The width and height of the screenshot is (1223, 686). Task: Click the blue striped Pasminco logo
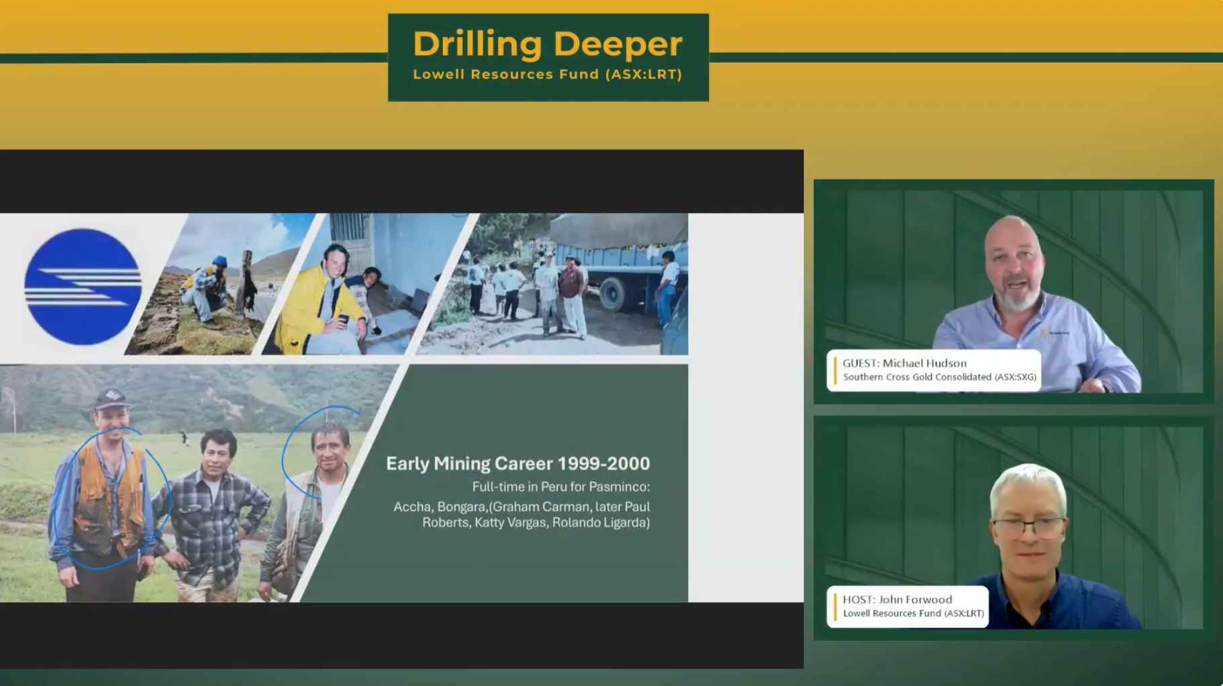tap(83, 287)
